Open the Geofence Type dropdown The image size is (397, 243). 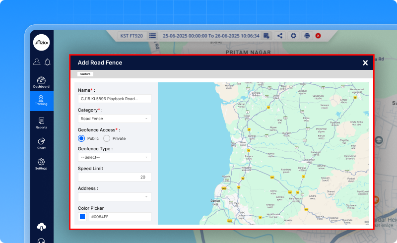tap(115, 157)
